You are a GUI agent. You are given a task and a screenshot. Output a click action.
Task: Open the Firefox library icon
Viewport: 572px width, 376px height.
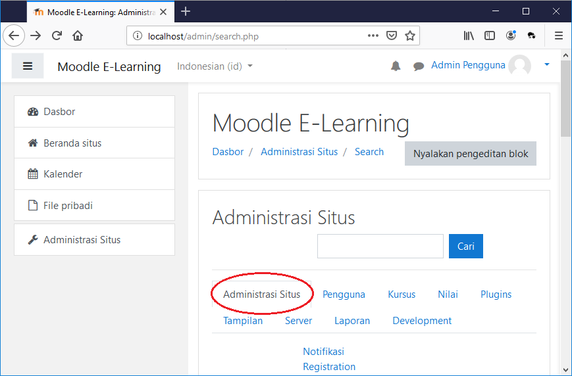point(469,35)
